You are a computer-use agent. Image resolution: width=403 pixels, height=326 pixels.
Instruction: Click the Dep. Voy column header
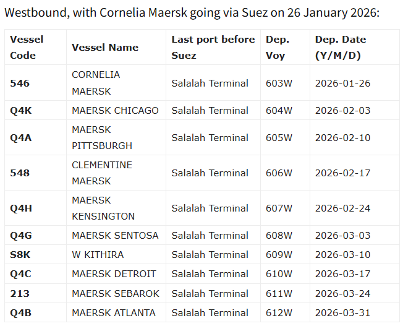coord(278,47)
